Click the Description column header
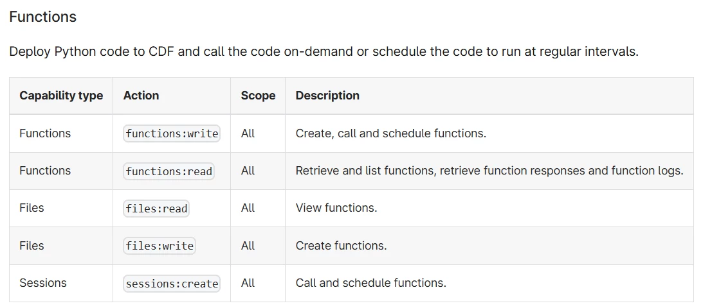 coord(327,96)
